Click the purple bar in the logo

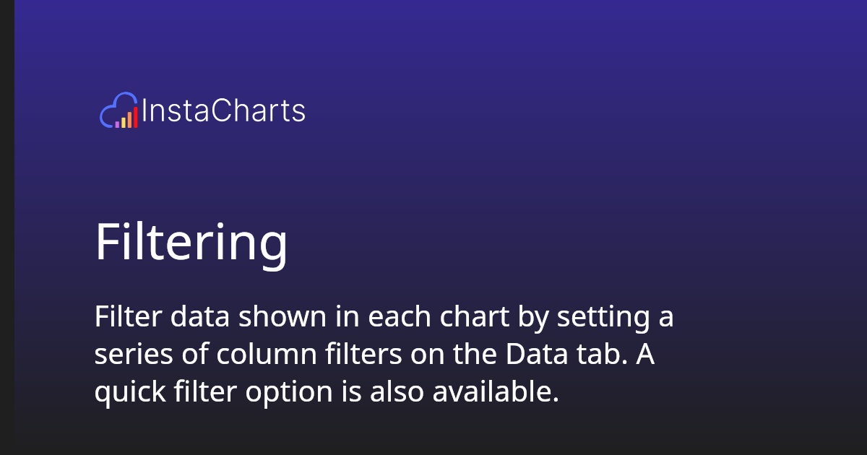pyautogui.click(x=117, y=124)
